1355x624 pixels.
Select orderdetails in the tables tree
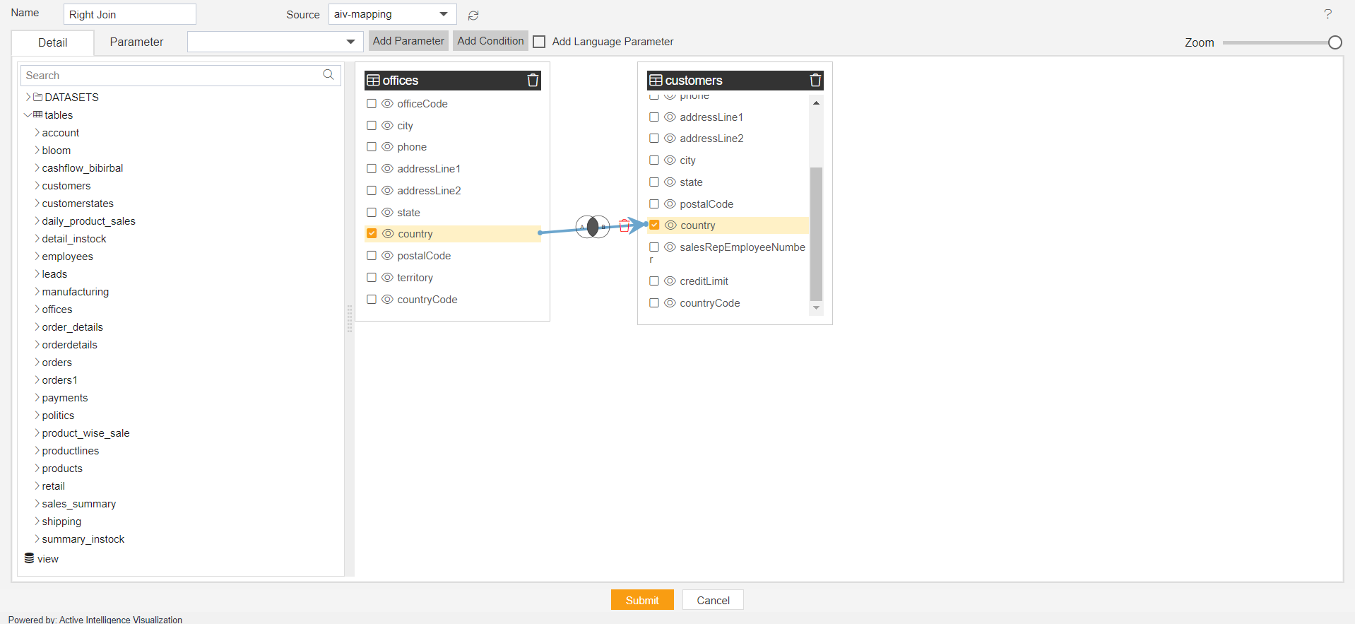point(69,345)
